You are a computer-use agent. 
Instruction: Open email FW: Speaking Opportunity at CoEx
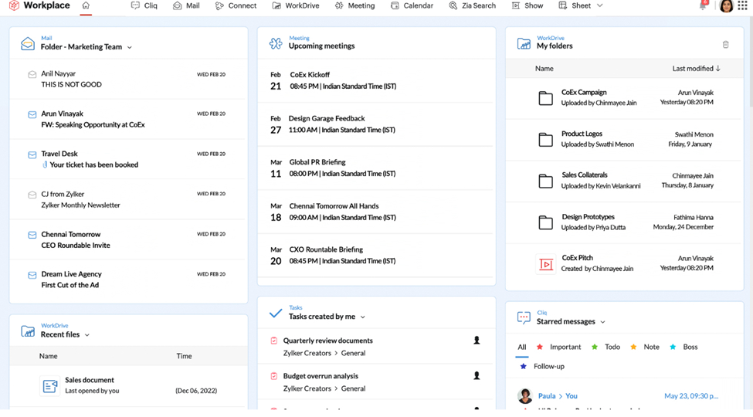[x=93, y=125]
